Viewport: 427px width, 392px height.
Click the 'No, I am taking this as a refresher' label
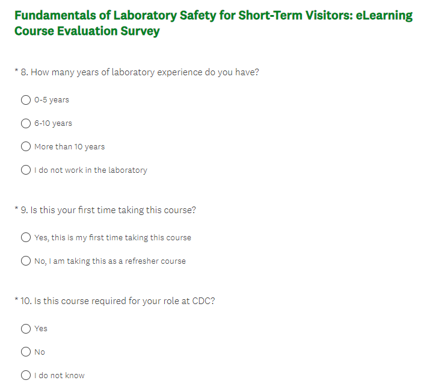point(110,261)
